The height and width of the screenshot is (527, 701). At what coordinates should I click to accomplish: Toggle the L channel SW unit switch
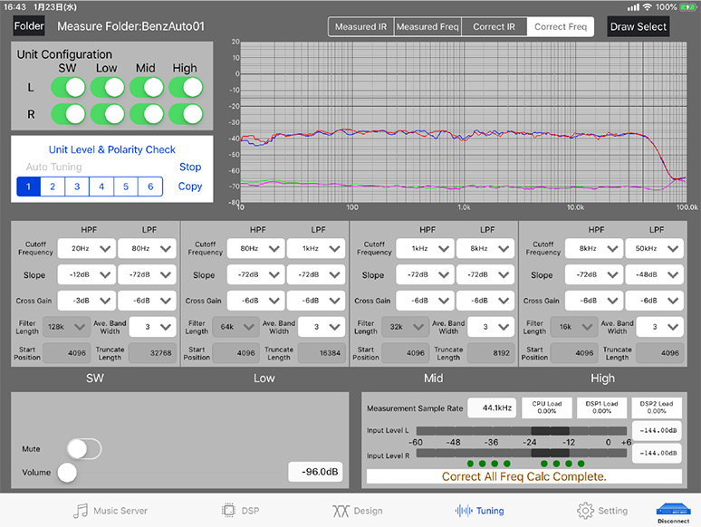[x=68, y=88]
